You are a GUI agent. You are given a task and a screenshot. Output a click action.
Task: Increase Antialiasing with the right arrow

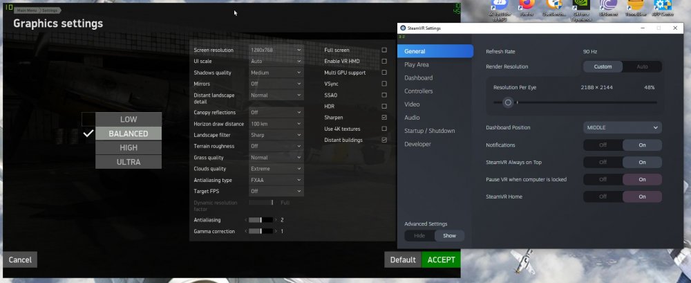[276, 220]
